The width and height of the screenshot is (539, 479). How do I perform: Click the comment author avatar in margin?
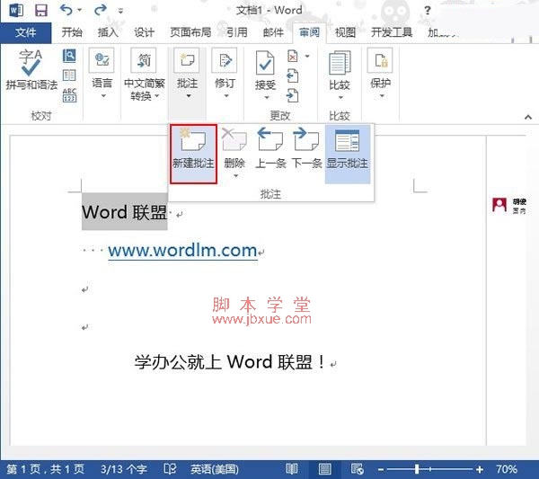[x=499, y=205]
